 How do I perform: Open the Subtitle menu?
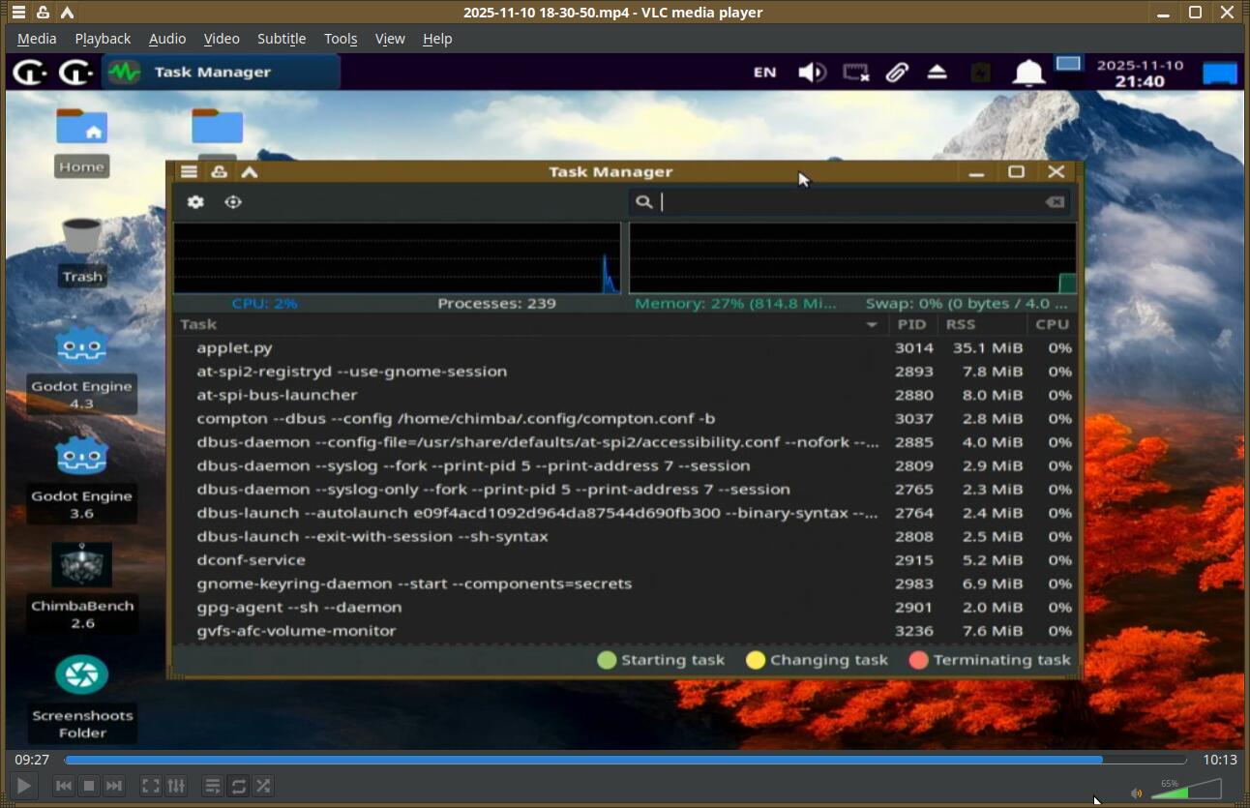(x=282, y=39)
